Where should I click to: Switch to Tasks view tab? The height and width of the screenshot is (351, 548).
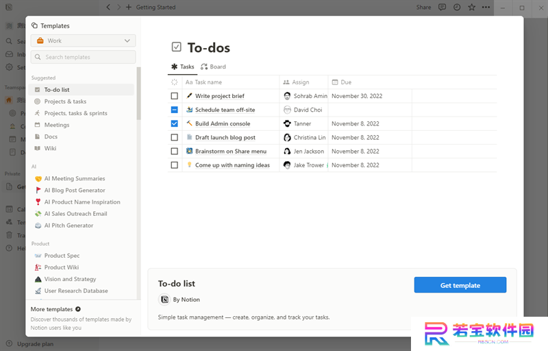(x=182, y=66)
